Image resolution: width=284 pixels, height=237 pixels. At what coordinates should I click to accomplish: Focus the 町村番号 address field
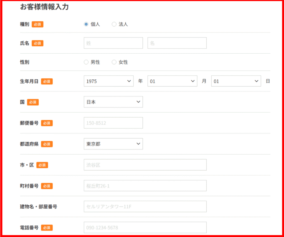(145, 186)
